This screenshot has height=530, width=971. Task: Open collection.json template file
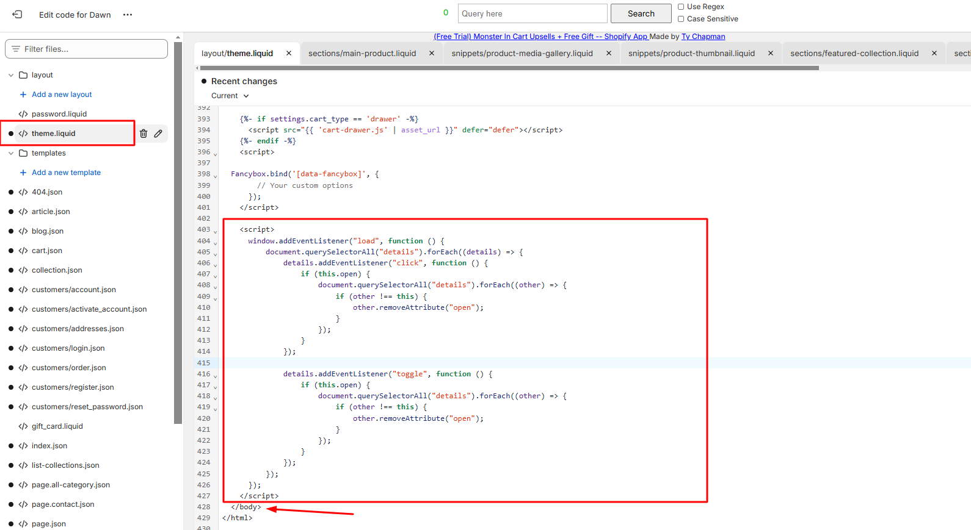[57, 270]
